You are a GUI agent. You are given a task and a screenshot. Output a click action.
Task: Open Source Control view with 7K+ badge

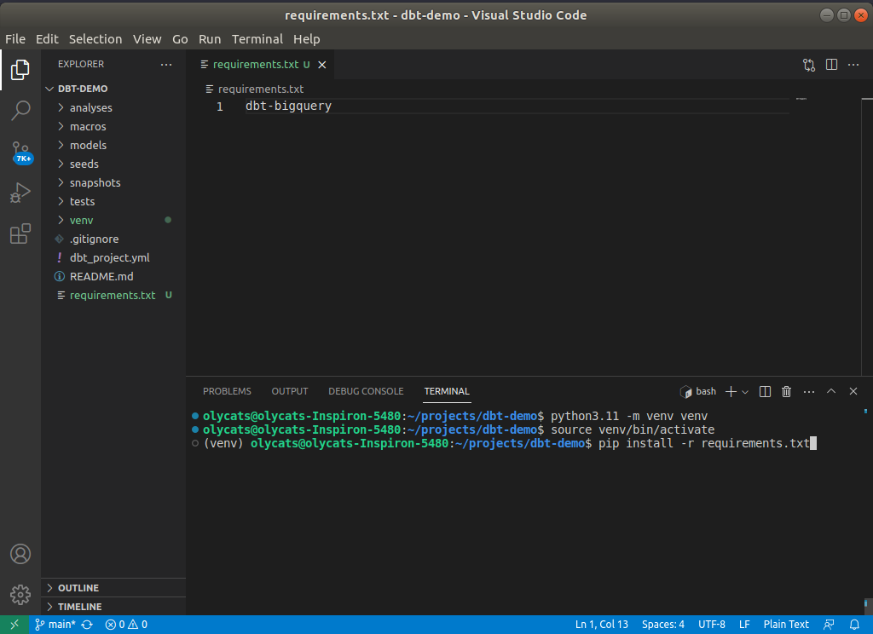tap(21, 152)
